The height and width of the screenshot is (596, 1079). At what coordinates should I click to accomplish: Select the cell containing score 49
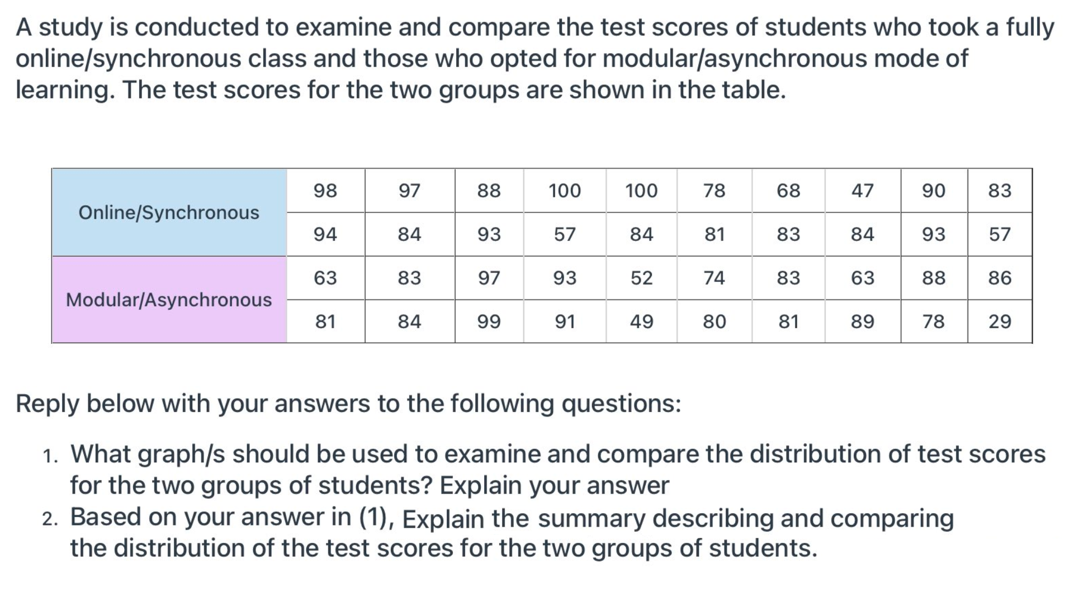[641, 321]
